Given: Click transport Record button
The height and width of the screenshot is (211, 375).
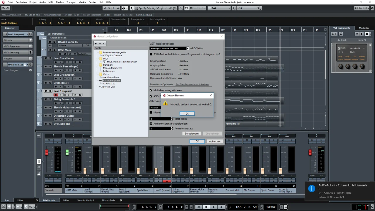Looking at the screenshot, I should coord(221,207).
